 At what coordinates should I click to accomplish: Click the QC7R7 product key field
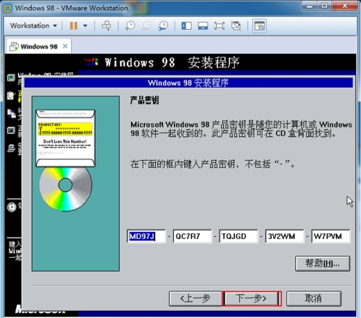tap(192, 236)
